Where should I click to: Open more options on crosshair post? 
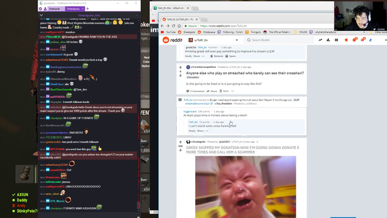tap(232, 91)
